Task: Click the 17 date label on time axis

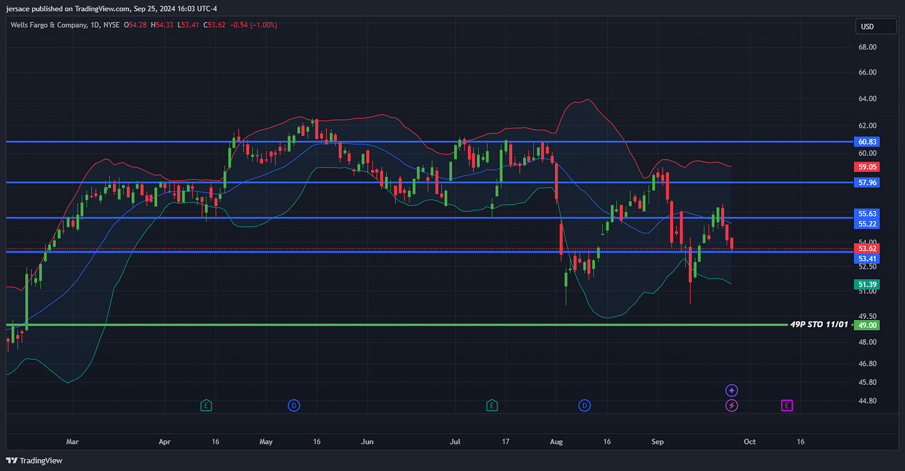Action: point(505,442)
